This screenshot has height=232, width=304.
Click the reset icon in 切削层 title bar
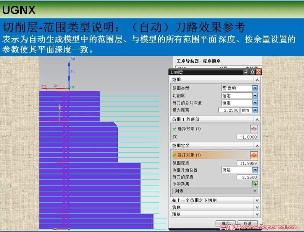[x=246, y=72]
